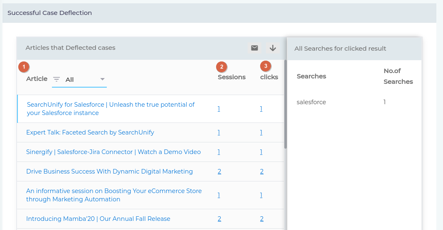Click the articles table vertical scrollbar
443x230 pixels.
[285, 104]
